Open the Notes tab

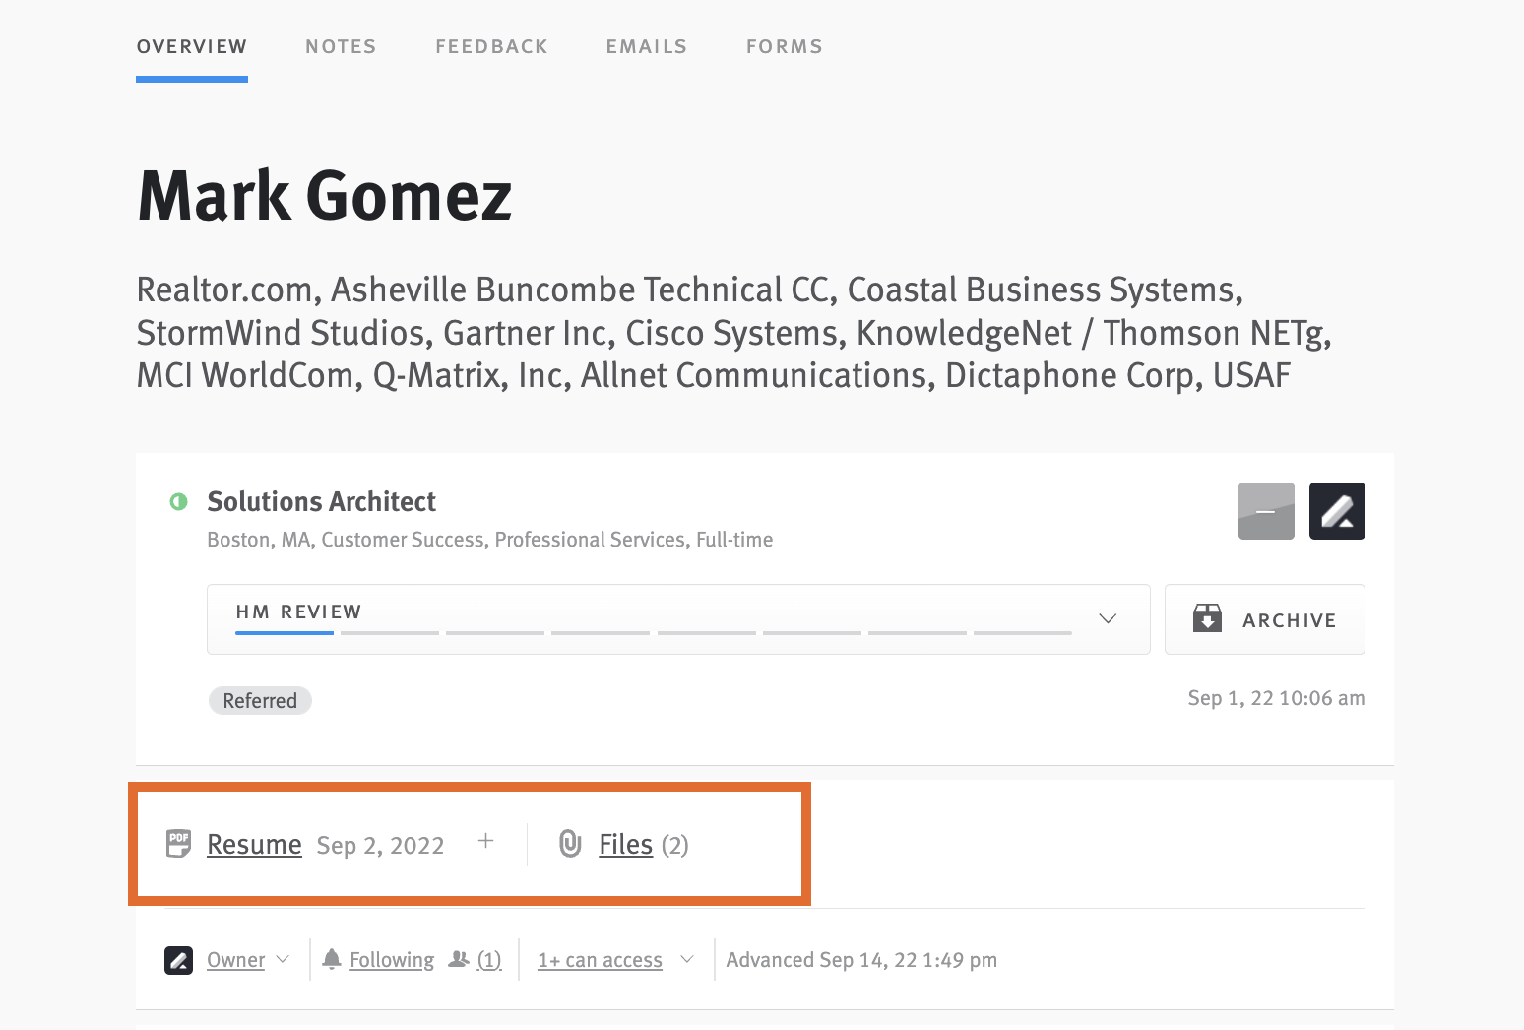(341, 46)
